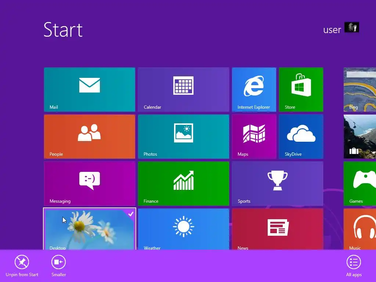The height and width of the screenshot is (282, 376).
Task: Select the Desktop tile with daisies
Action: [x=90, y=229]
